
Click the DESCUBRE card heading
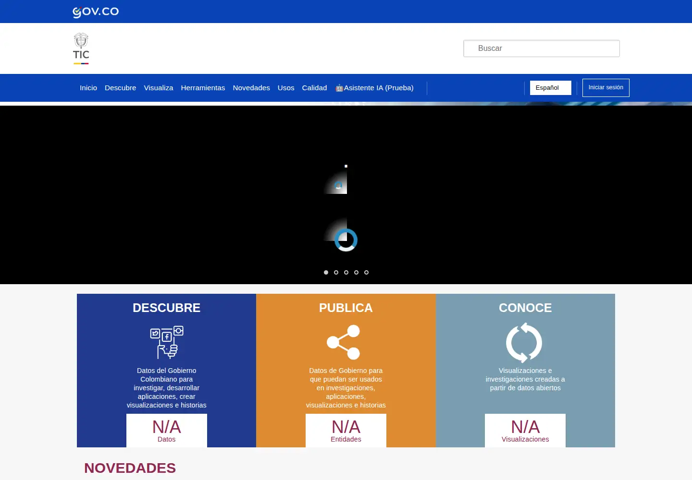click(x=166, y=308)
